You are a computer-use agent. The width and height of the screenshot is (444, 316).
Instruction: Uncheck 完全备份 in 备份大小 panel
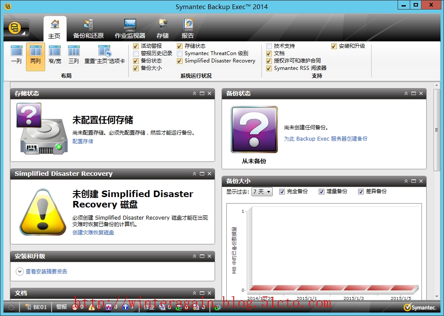[282, 191]
